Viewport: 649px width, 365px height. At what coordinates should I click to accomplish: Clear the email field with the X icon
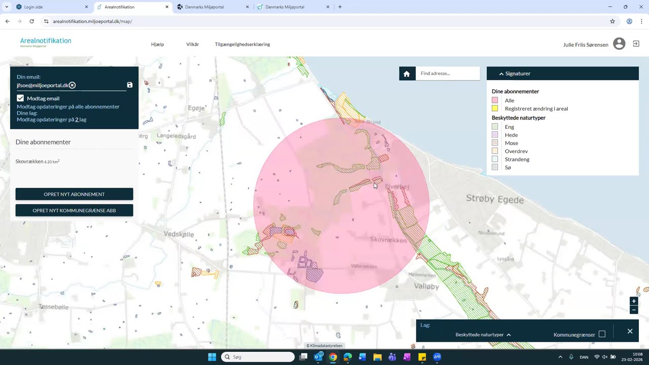tap(72, 85)
